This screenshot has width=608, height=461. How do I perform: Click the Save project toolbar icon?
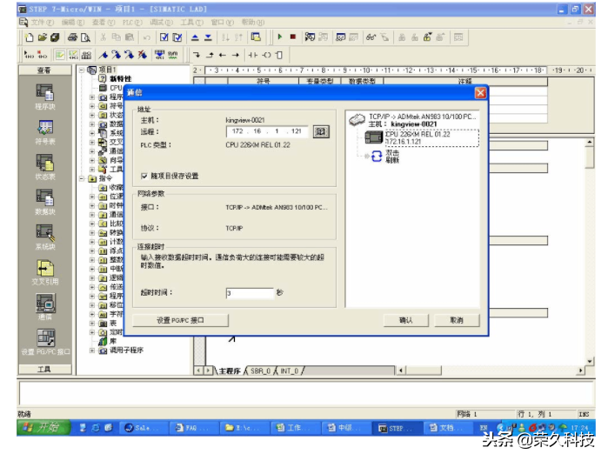click(55, 37)
